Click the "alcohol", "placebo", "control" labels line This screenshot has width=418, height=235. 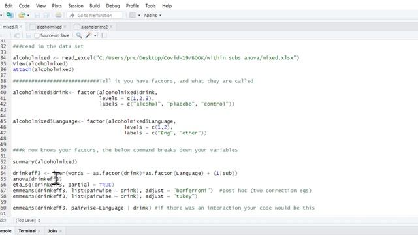(x=167, y=104)
